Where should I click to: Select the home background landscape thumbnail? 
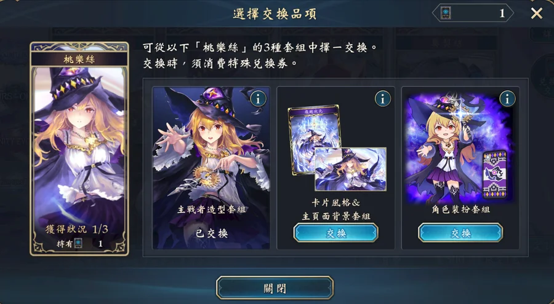350,170
